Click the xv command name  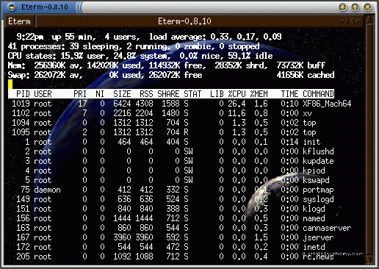pyautogui.click(x=307, y=113)
